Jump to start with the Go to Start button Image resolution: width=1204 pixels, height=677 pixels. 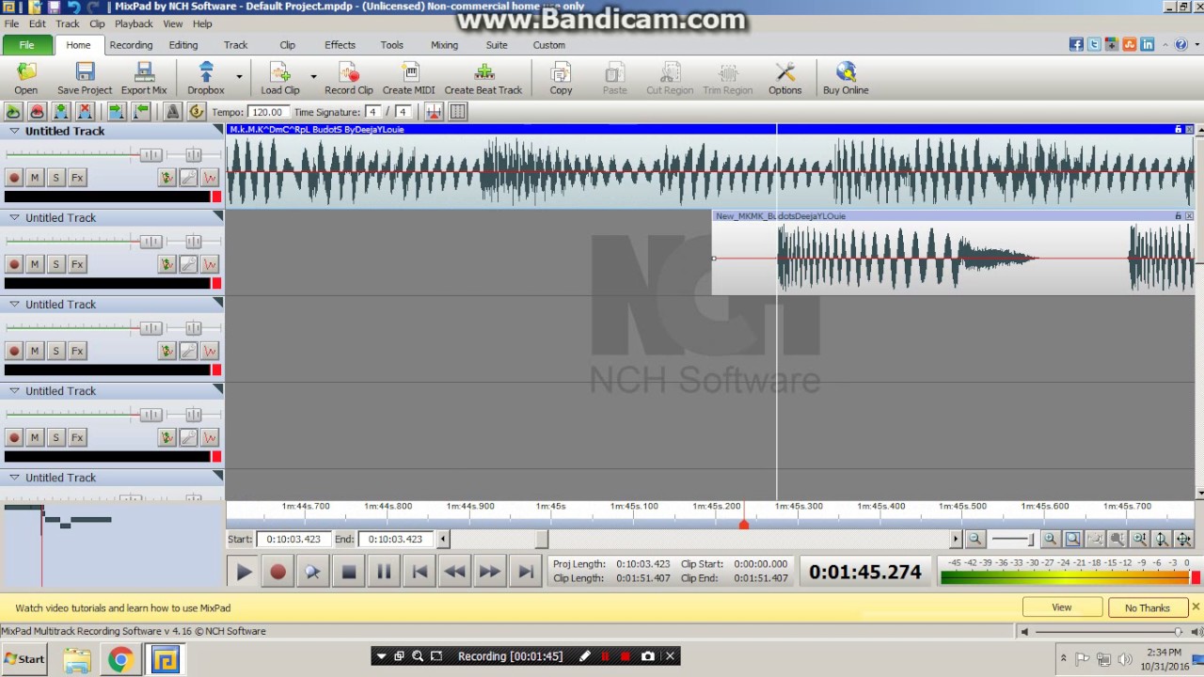click(420, 571)
